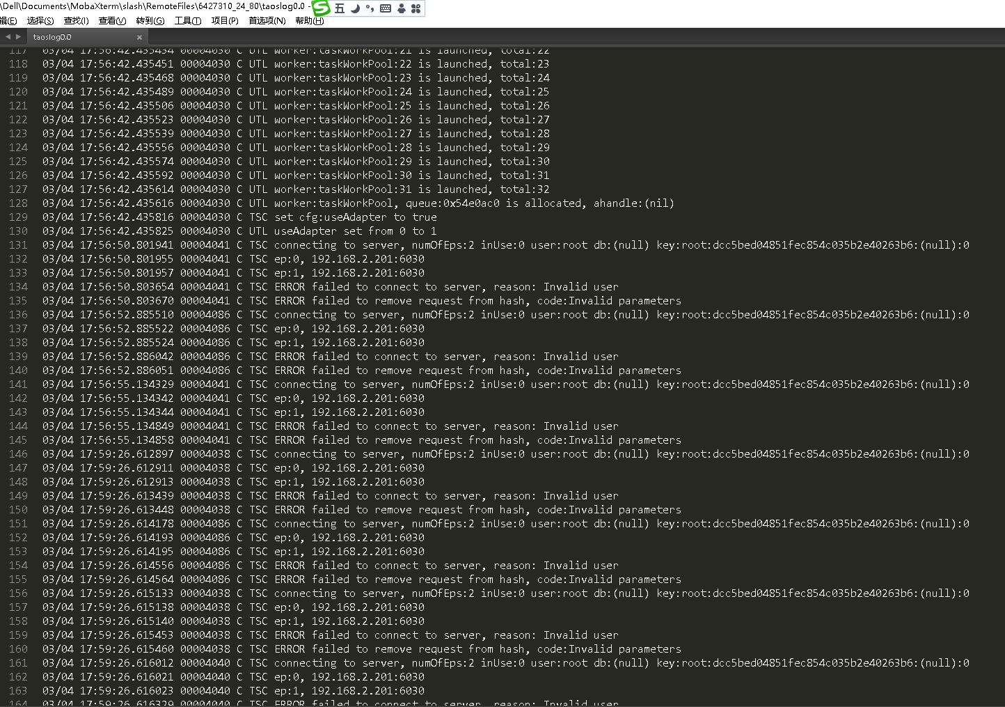This screenshot has width=1005, height=707.
Task: Click line number 134 in the gutter
Action: click(x=18, y=287)
